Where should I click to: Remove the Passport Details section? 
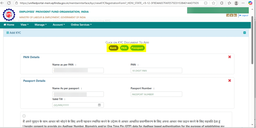point(229,80)
